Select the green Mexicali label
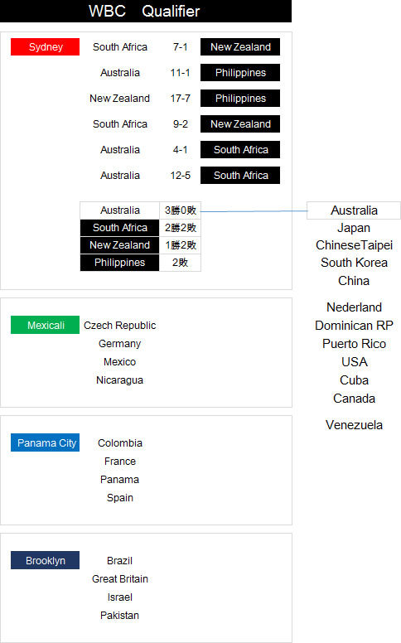 pos(45,325)
